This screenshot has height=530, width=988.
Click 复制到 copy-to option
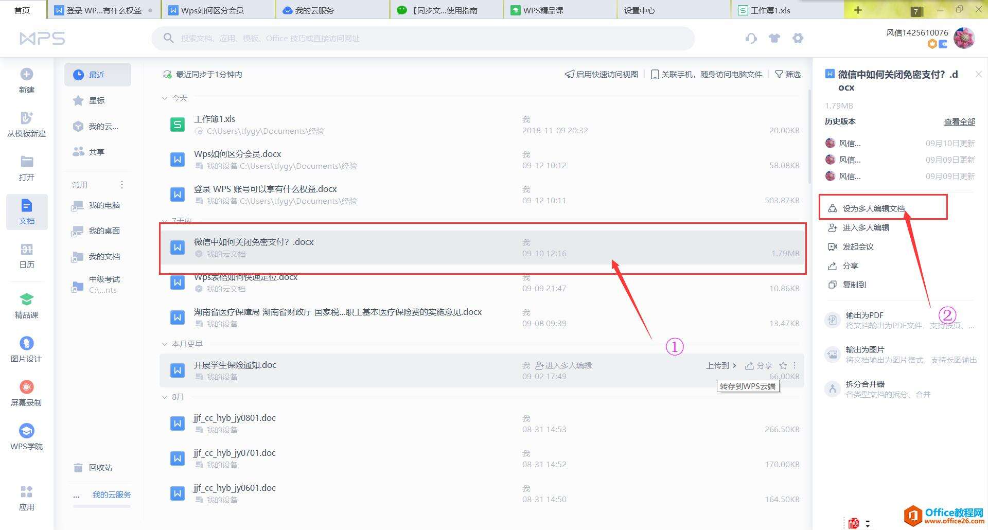pyautogui.click(x=847, y=285)
